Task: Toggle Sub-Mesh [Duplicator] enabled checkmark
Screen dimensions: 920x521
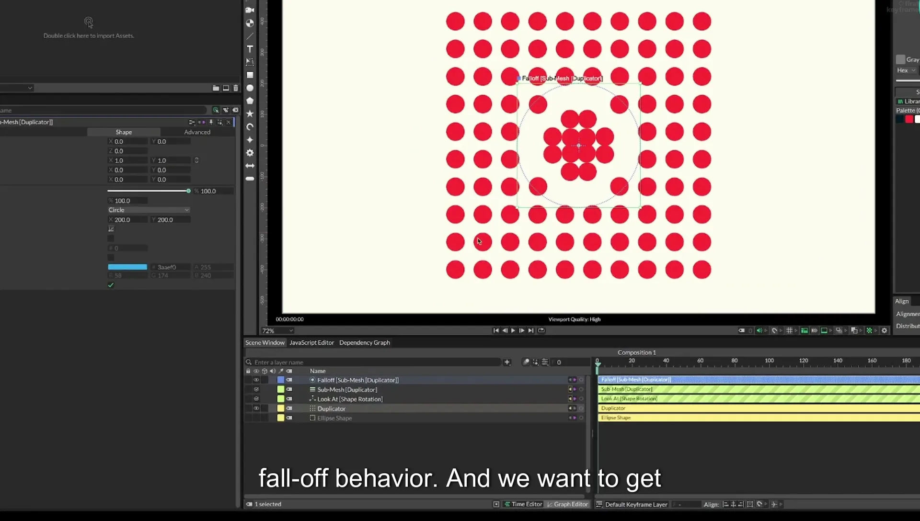Action: pyautogui.click(x=256, y=389)
